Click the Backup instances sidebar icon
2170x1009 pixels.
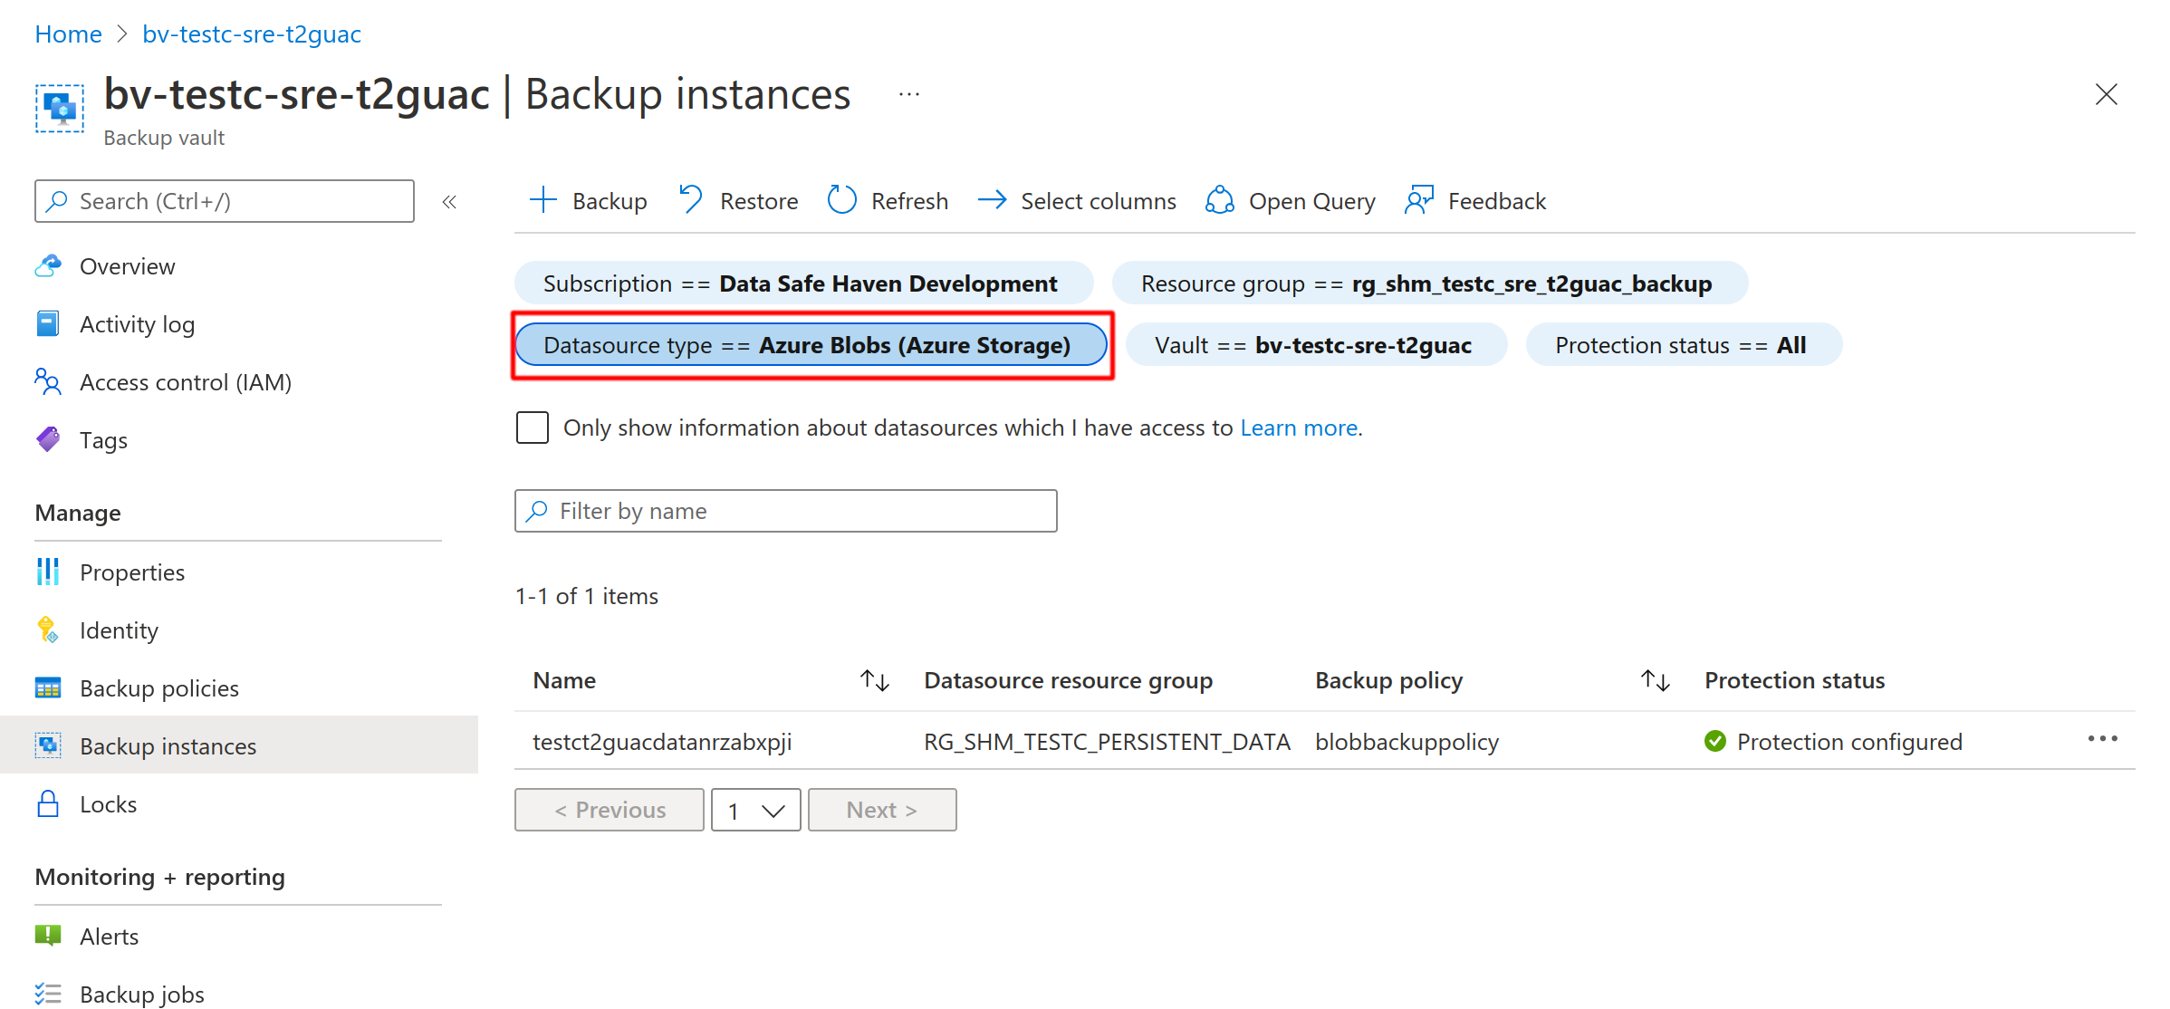tap(48, 745)
